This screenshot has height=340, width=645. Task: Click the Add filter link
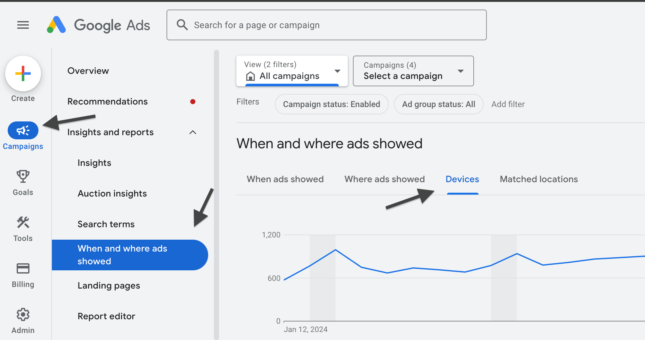[508, 104]
